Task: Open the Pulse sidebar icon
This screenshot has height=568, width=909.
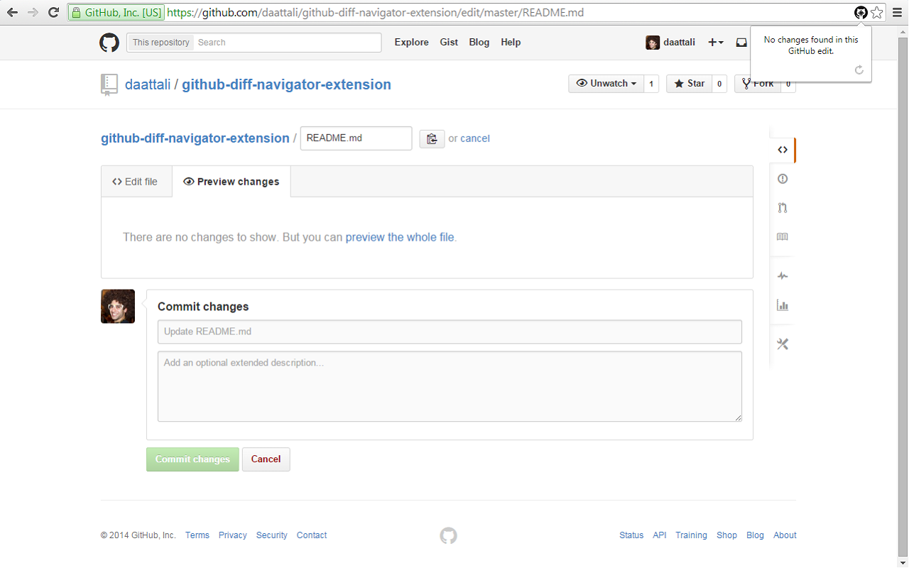Action: (x=783, y=276)
